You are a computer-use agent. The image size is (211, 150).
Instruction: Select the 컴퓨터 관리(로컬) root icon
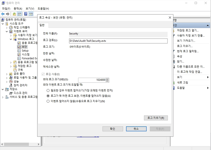pyautogui.click(x=3, y=20)
